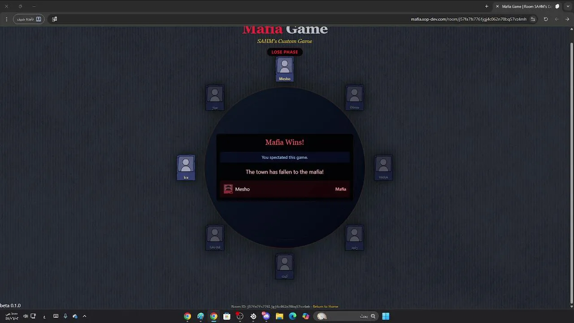This screenshot has height=323, width=574.
Task: Close the Mafia Game browser tab
Action: point(497,6)
